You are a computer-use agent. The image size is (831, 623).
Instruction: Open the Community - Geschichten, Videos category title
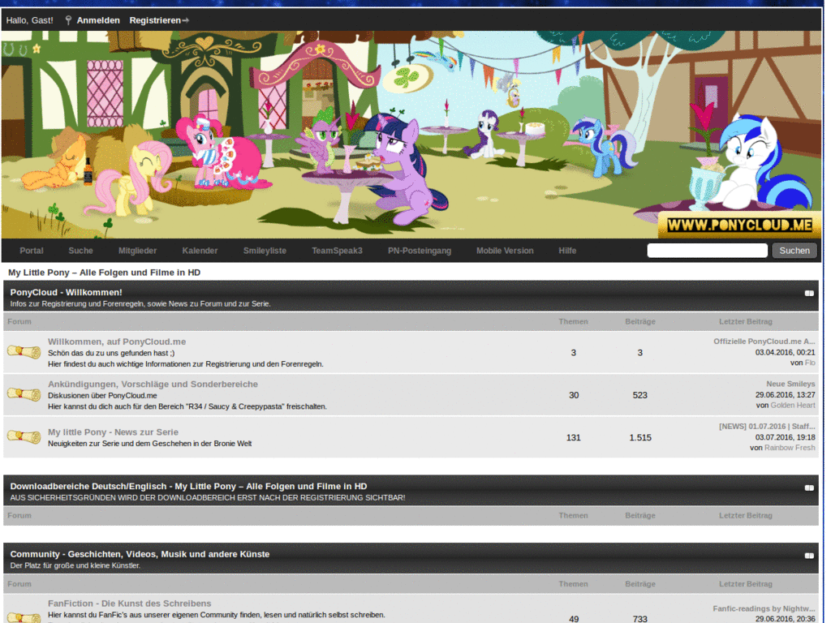tap(140, 553)
